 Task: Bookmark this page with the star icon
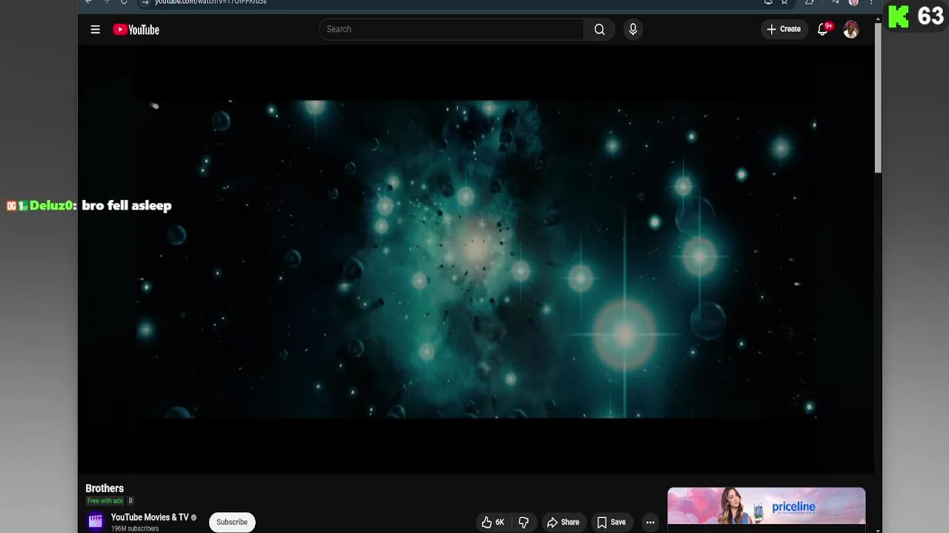pos(784,2)
